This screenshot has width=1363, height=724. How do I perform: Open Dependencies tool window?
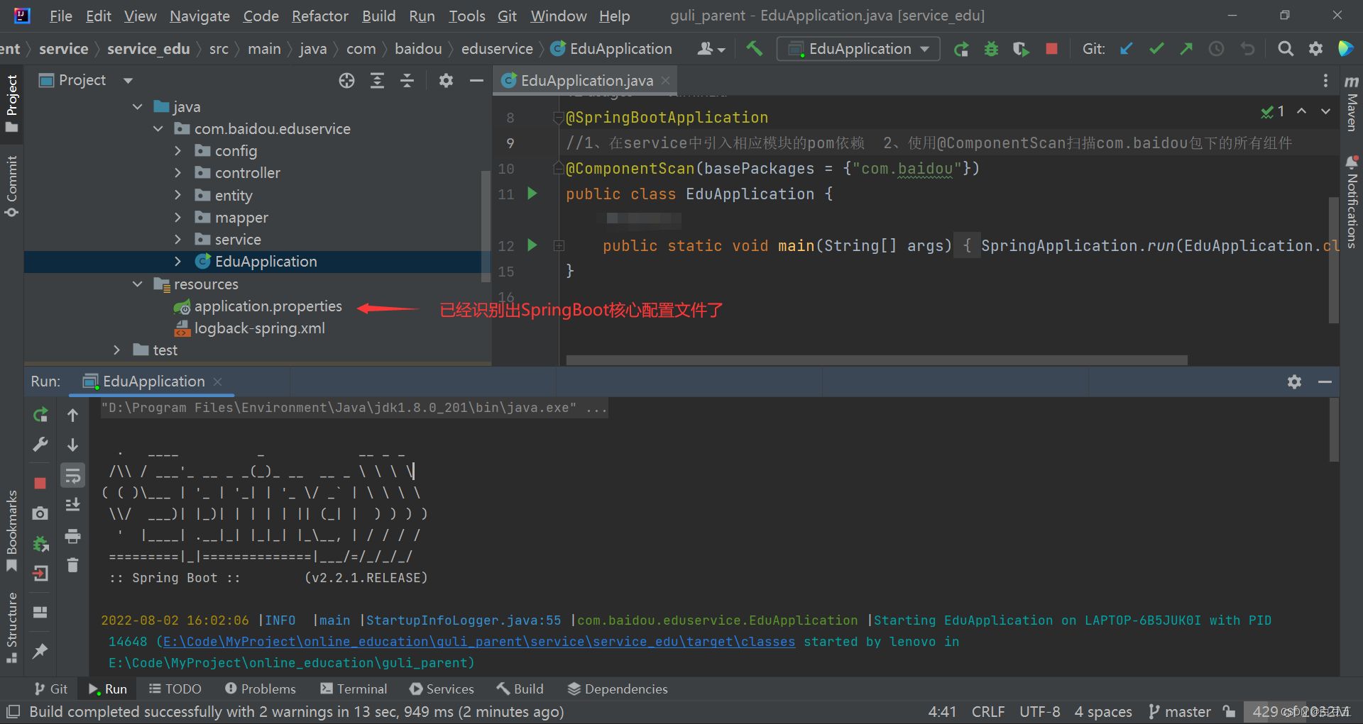(618, 689)
